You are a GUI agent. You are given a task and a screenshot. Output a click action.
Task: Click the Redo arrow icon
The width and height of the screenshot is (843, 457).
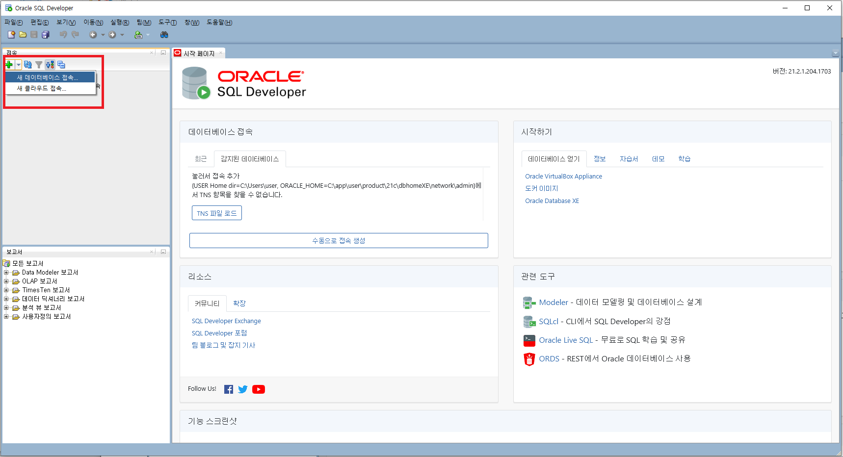(75, 35)
